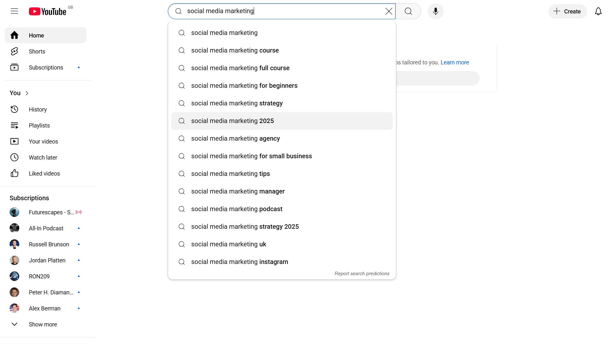Click the Create button
Screen dimensions: 616x346
pos(567,12)
